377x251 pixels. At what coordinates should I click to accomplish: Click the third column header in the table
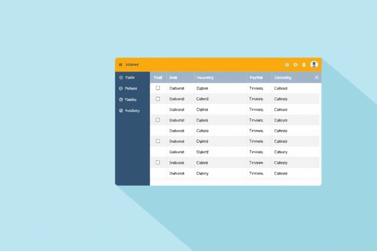pyautogui.click(x=205, y=77)
